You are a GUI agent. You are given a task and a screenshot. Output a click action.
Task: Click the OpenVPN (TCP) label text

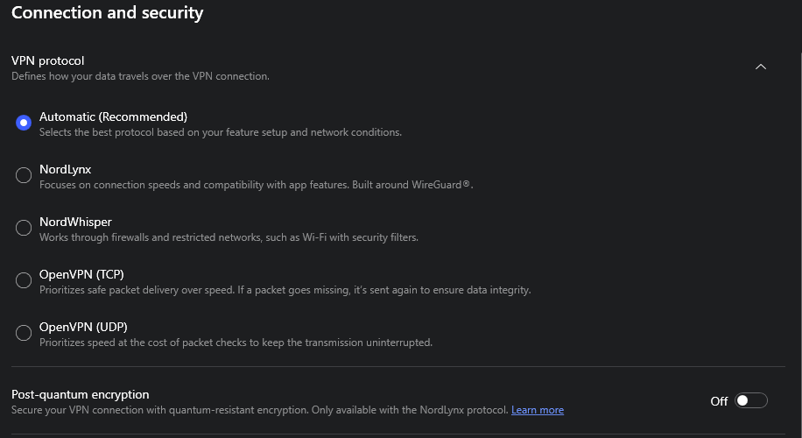click(x=81, y=274)
